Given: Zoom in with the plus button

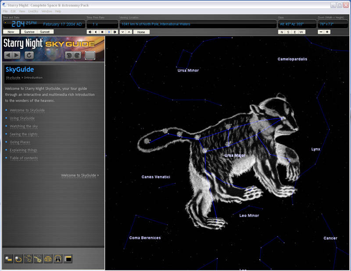Looking at the screenshot, I should click(327, 32).
